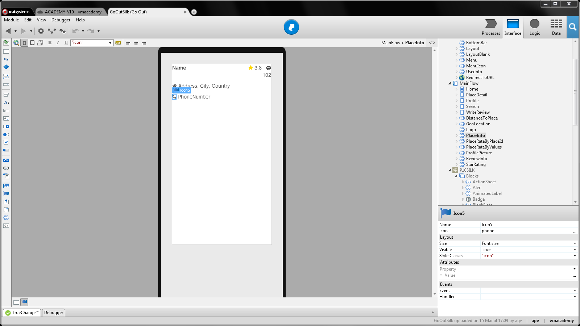Switch to the ACADEMY_V10 tab

(71, 12)
